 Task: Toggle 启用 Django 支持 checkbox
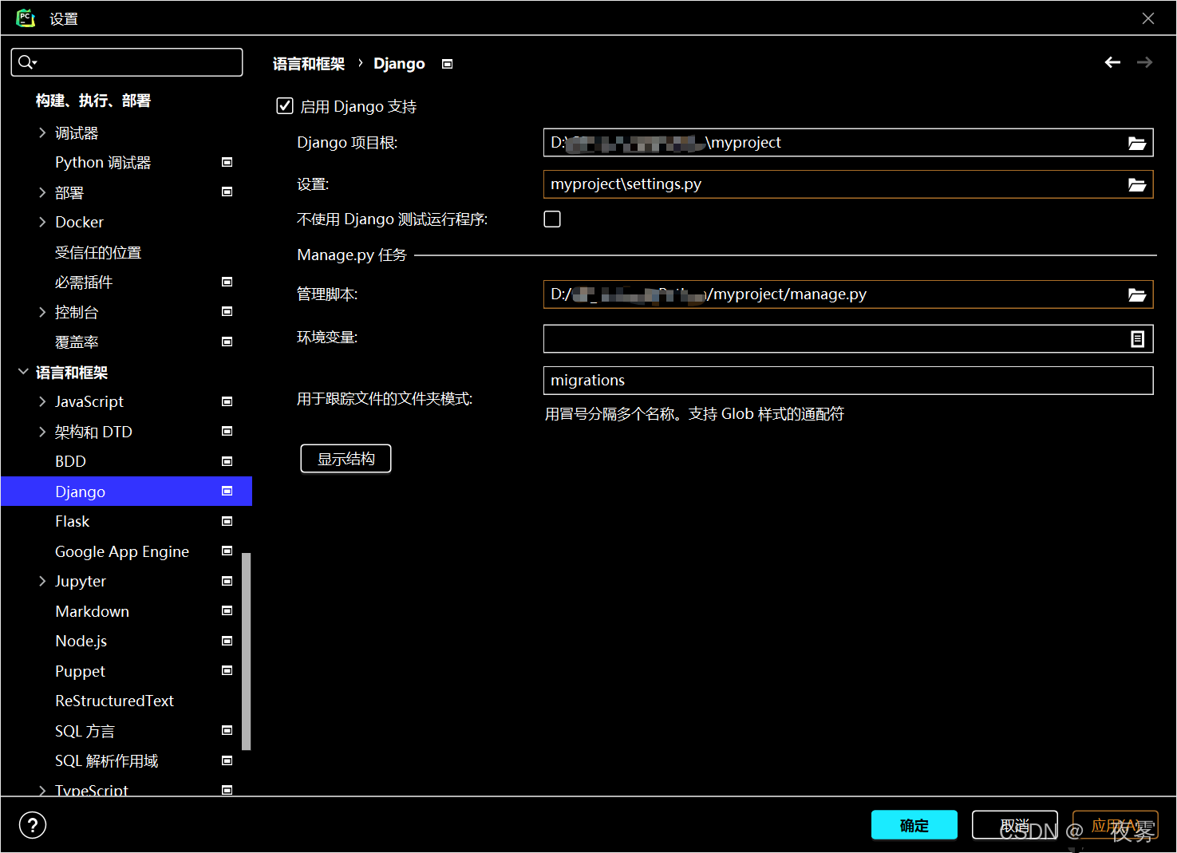tap(285, 106)
